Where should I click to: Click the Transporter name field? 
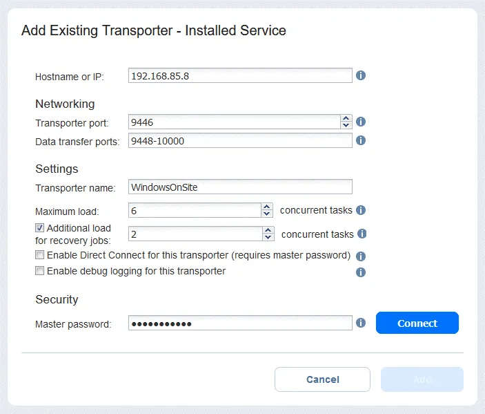240,187
